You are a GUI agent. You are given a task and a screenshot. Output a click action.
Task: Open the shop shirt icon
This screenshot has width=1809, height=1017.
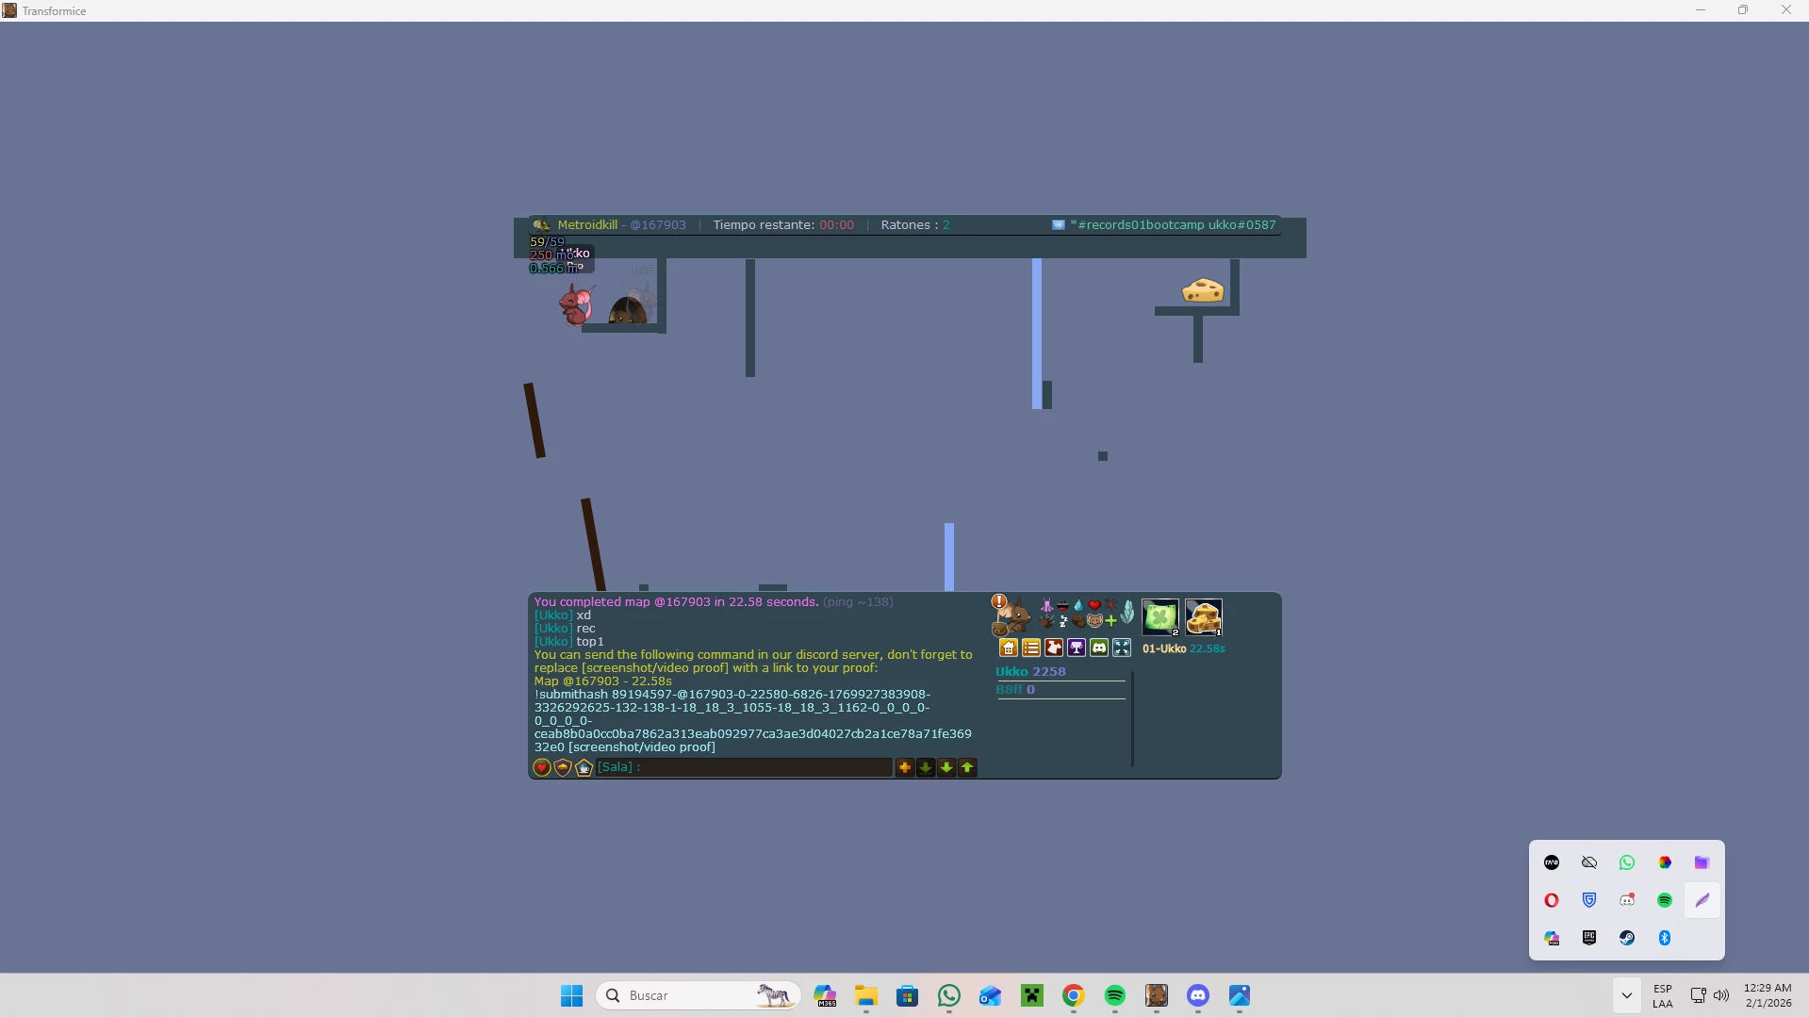pos(1054,648)
